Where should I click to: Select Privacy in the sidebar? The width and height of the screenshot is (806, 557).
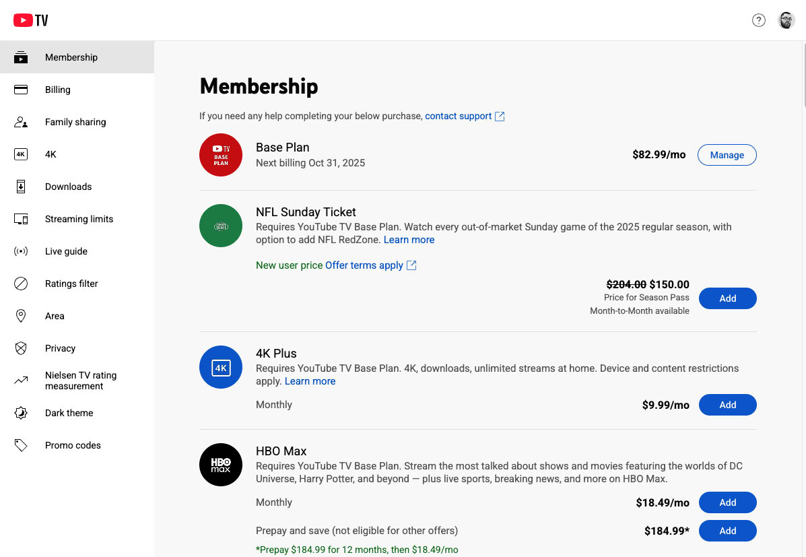(60, 348)
